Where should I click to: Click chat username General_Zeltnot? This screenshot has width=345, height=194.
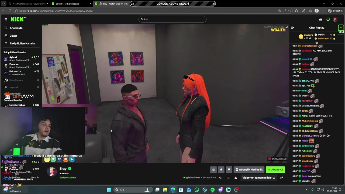click(310, 136)
